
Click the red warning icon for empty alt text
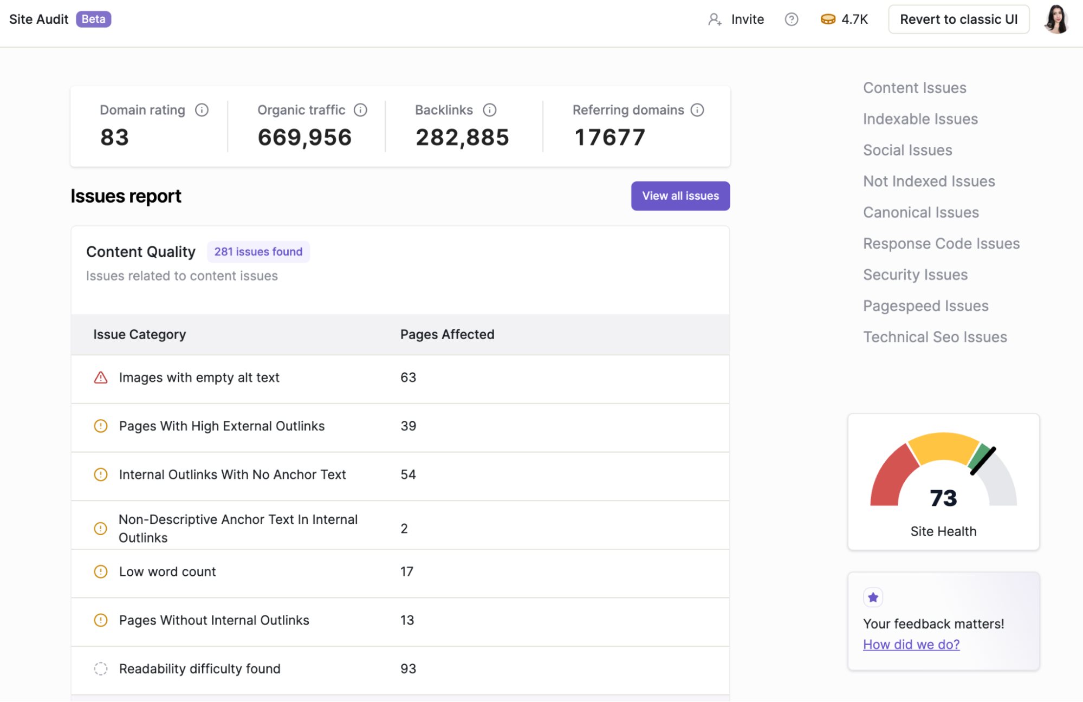[x=100, y=378]
